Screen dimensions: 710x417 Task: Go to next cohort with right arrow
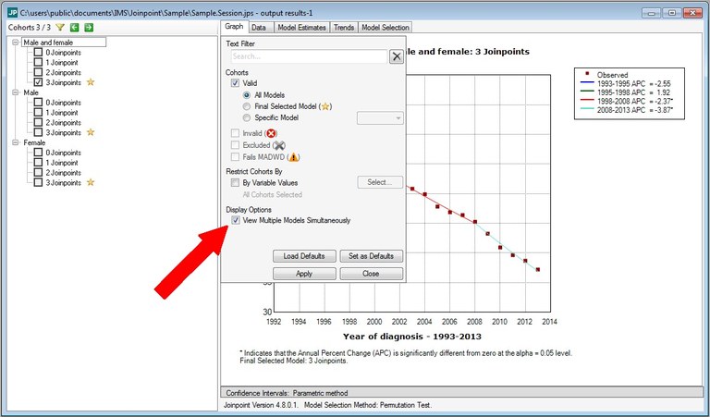[89, 28]
